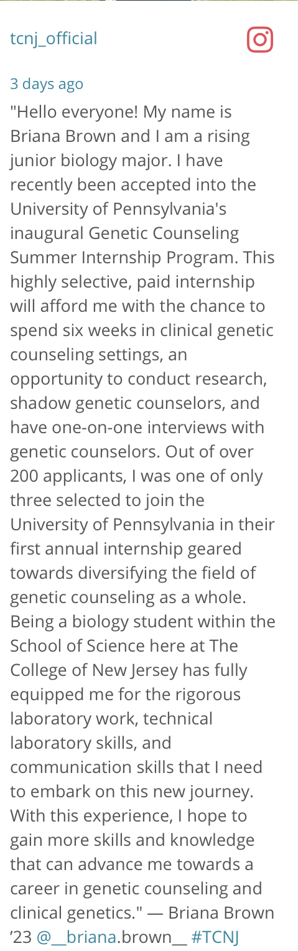Click the "'23" class year text
The width and height of the screenshot is (298, 951).
(21, 937)
